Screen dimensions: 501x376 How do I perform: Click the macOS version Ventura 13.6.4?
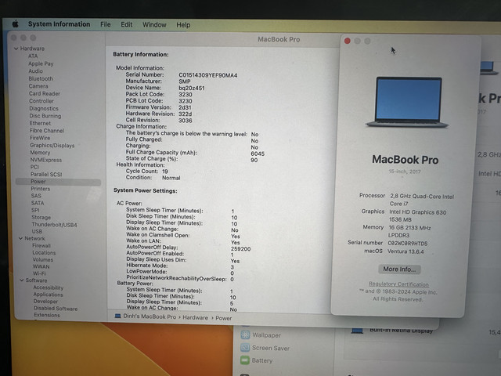(x=405, y=251)
